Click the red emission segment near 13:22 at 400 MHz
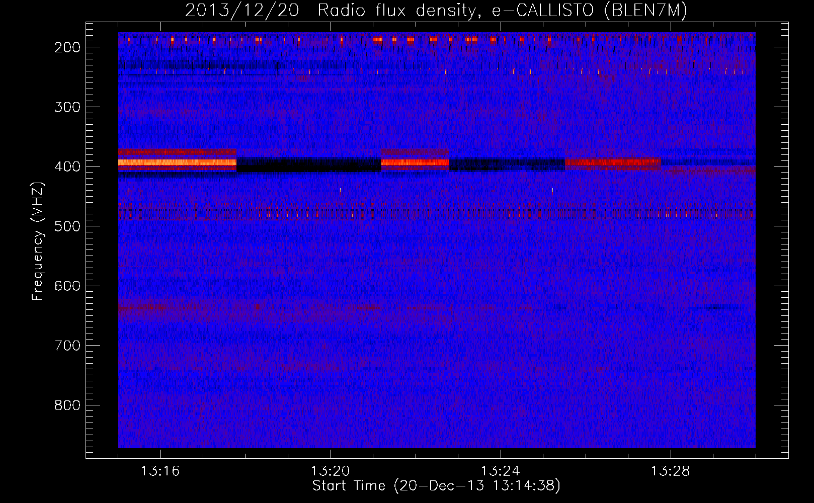This screenshot has width=814, height=503. [415, 162]
